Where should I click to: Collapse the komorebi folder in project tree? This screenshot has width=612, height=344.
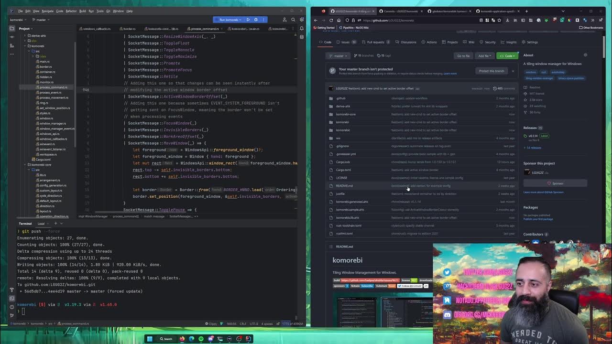pos(25,46)
